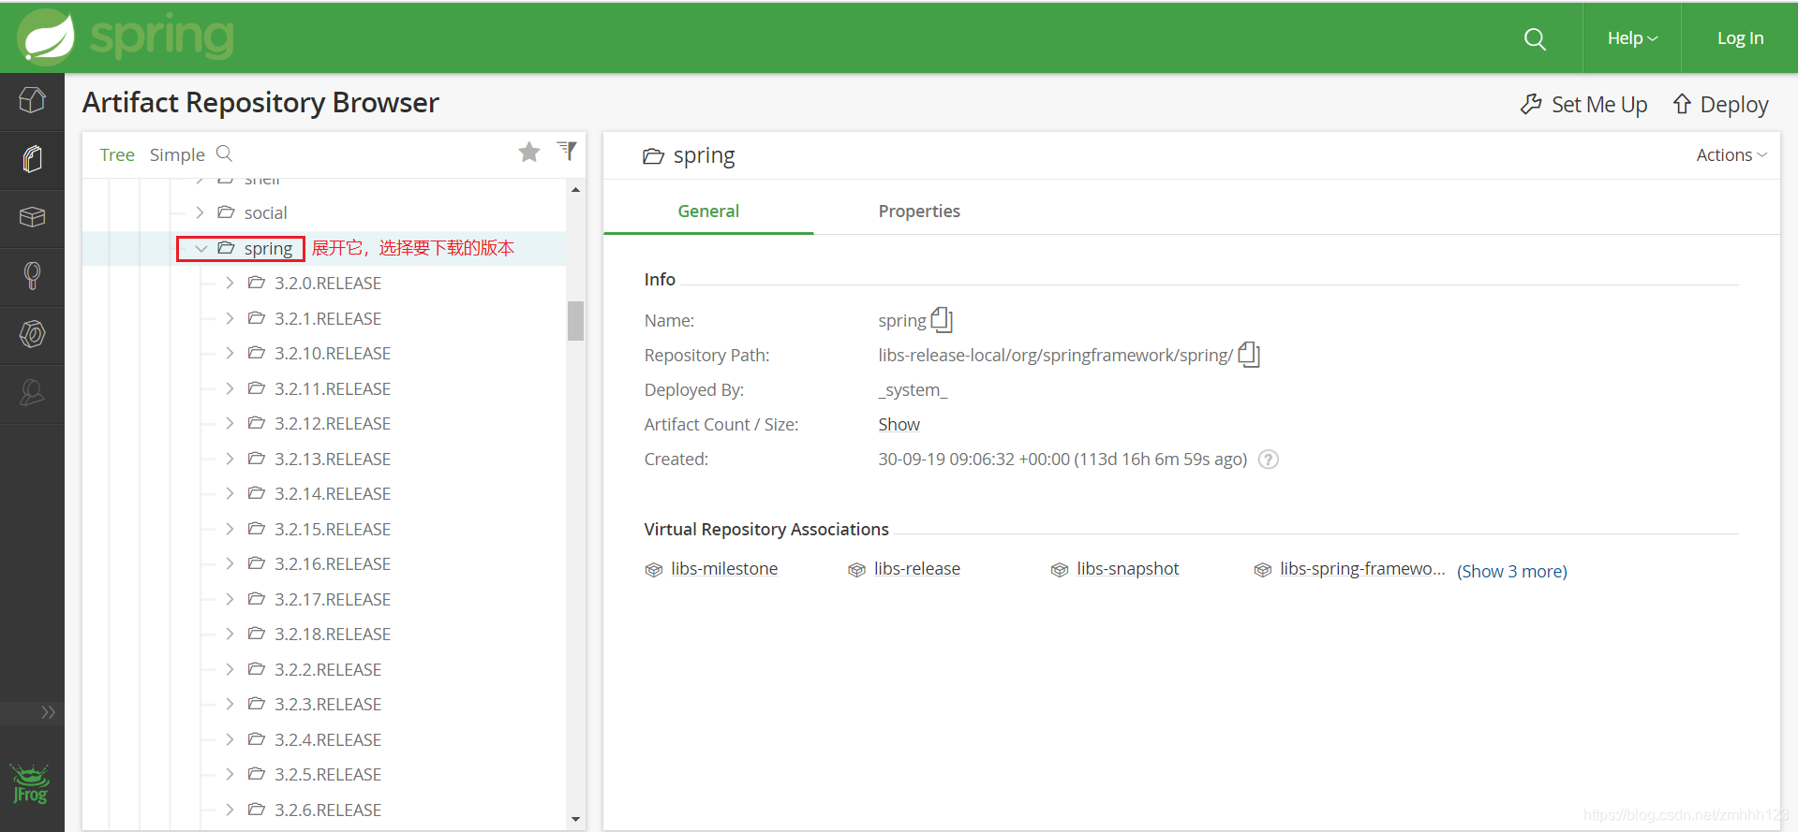Open the Actions dropdown
The height and width of the screenshot is (832, 1798).
click(1731, 154)
